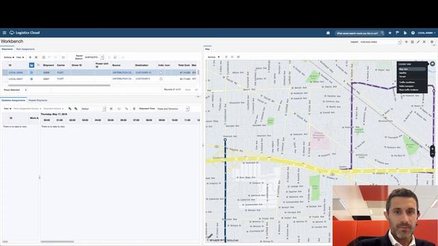Click the add icon in Shipments toolbar
The image size is (438, 246).
click(x=30, y=57)
